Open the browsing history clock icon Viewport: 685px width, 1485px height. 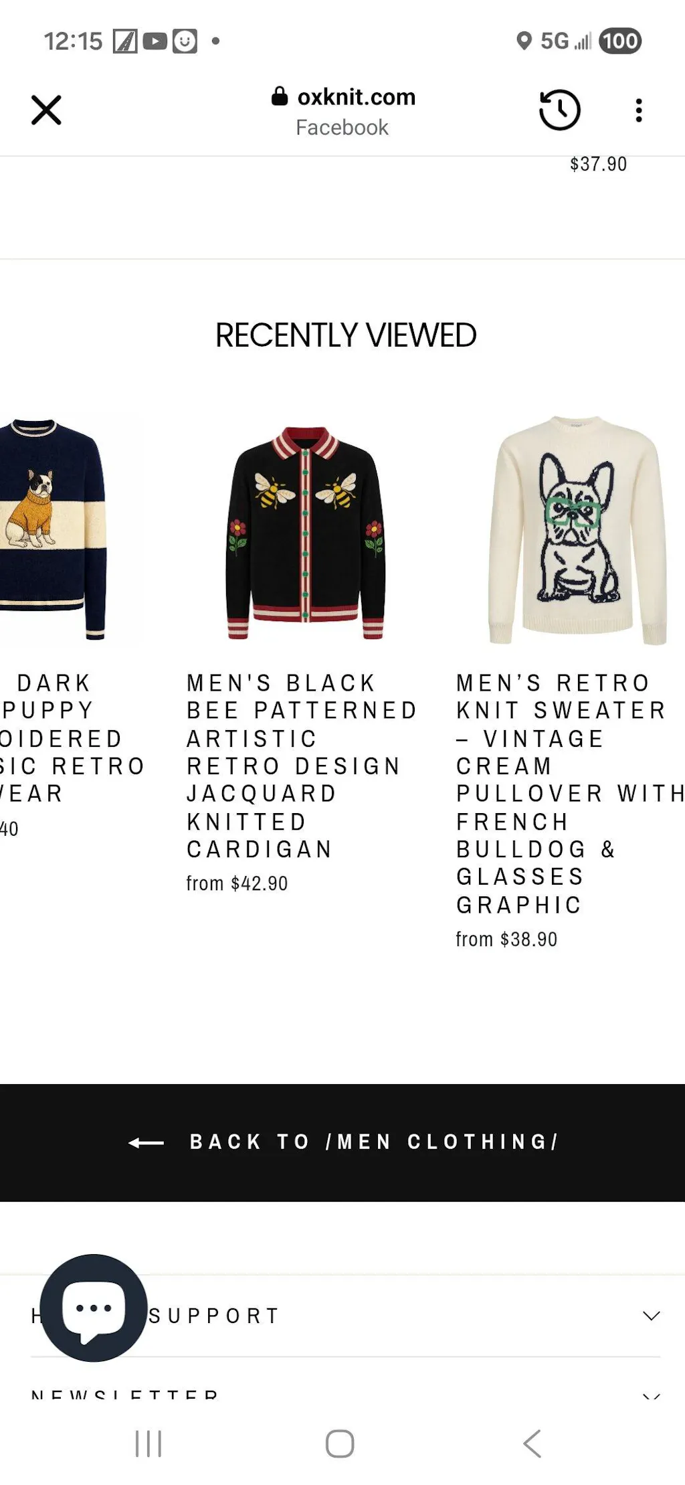[559, 110]
